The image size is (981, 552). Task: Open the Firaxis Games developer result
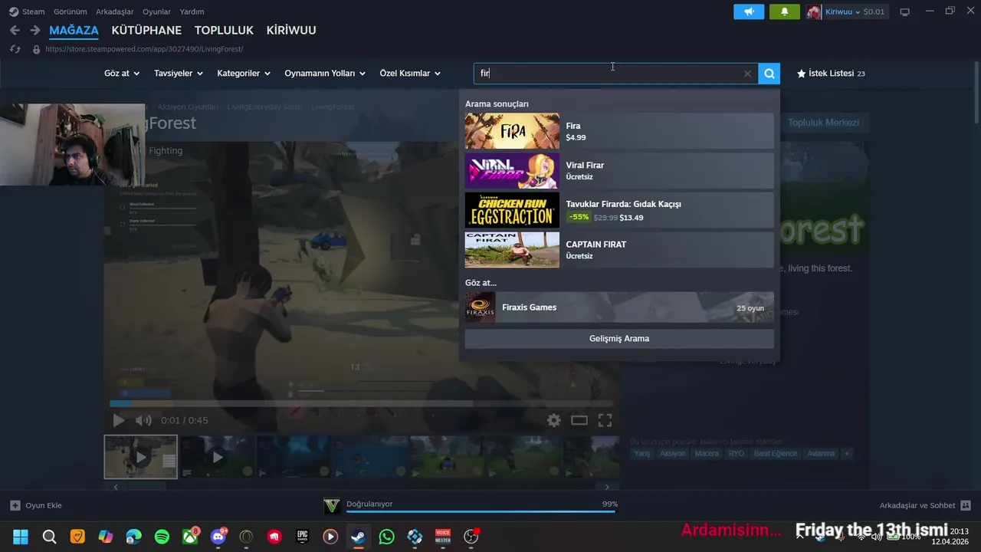click(x=619, y=307)
